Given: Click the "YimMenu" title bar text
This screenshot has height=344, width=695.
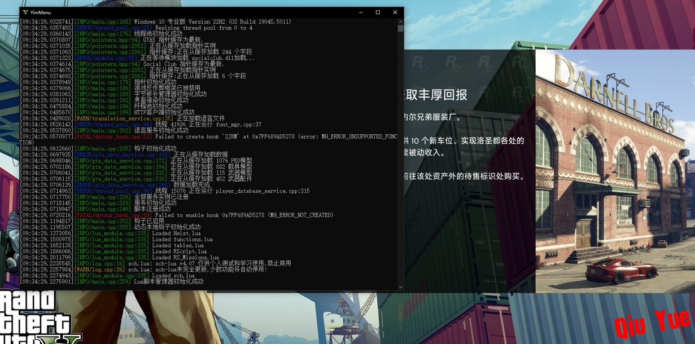Looking at the screenshot, I should (41, 12).
